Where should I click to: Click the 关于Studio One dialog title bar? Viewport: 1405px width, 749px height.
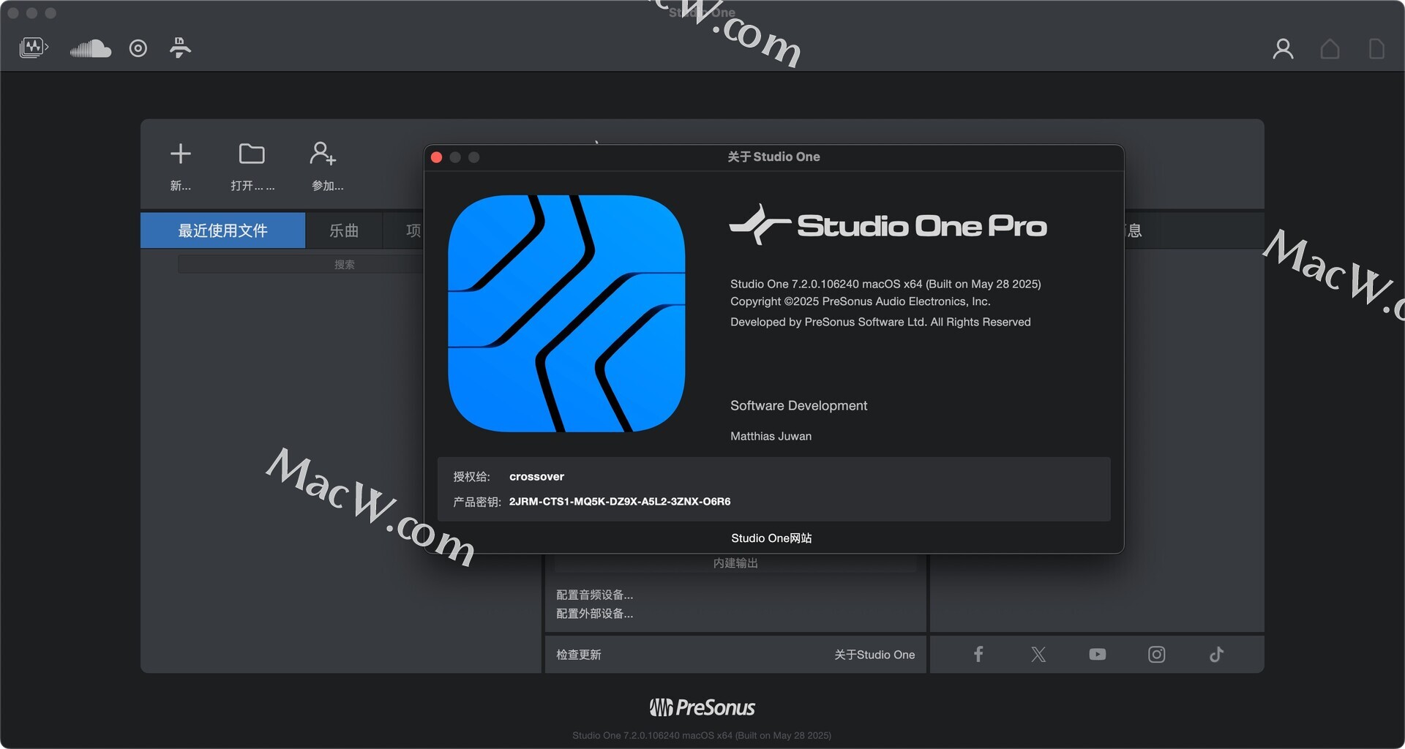click(x=773, y=157)
